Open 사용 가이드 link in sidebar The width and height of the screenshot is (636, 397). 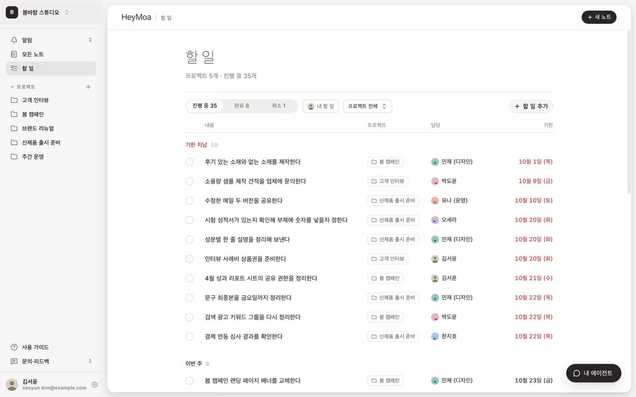point(51,347)
